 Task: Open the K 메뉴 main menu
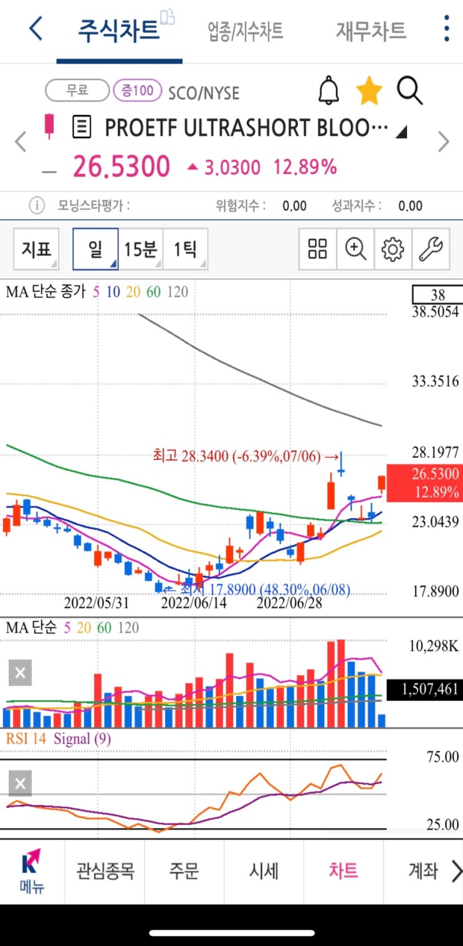click(31, 871)
